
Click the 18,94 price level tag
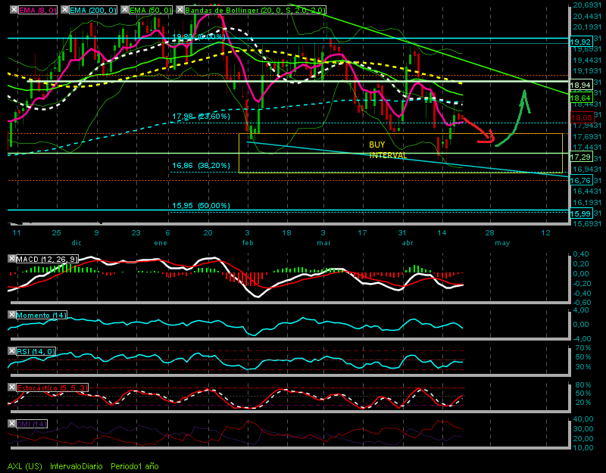point(580,85)
